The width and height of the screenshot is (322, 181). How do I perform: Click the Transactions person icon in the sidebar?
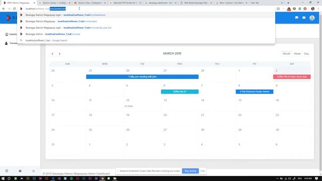tap(7, 43)
